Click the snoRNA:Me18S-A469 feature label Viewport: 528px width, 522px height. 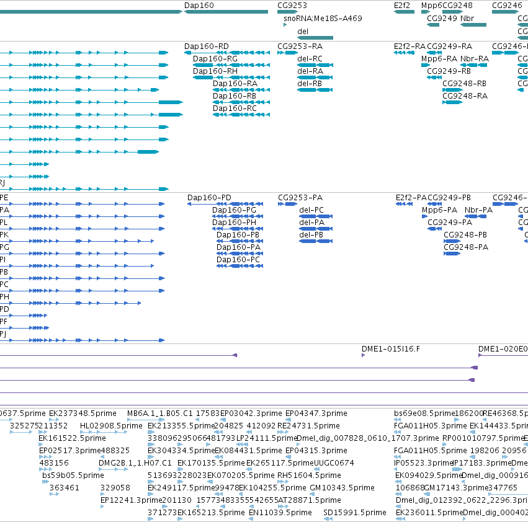click(x=323, y=19)
